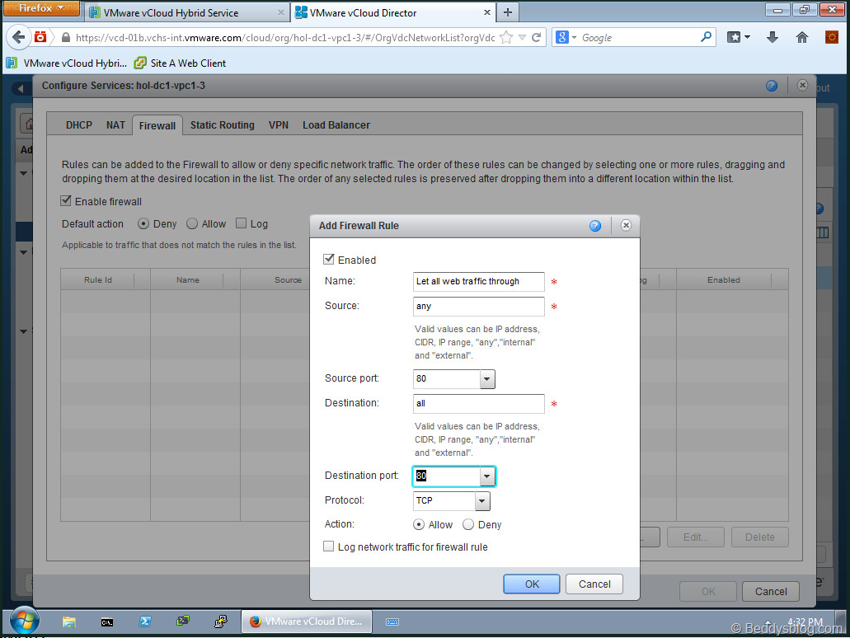Open the Load Balancer tab
This screenshot has height=638, width=850.
336,124
